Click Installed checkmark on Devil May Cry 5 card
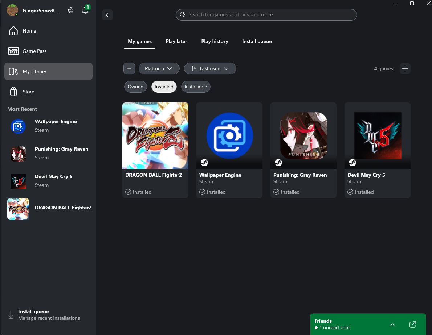This screenshot has width=432, height=335. (350, 192)
